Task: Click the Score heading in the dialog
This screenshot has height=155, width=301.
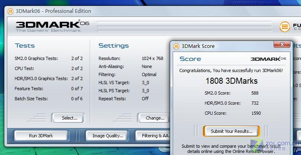Action: [x=190, y=59]
